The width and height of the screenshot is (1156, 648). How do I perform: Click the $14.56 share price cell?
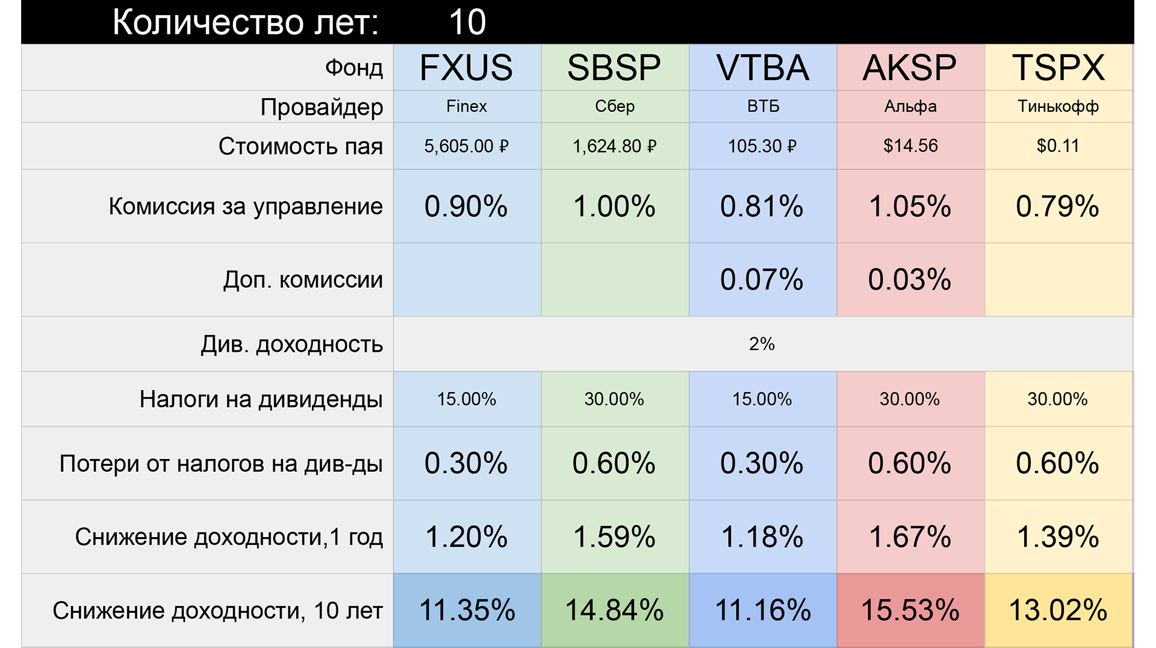910,146
